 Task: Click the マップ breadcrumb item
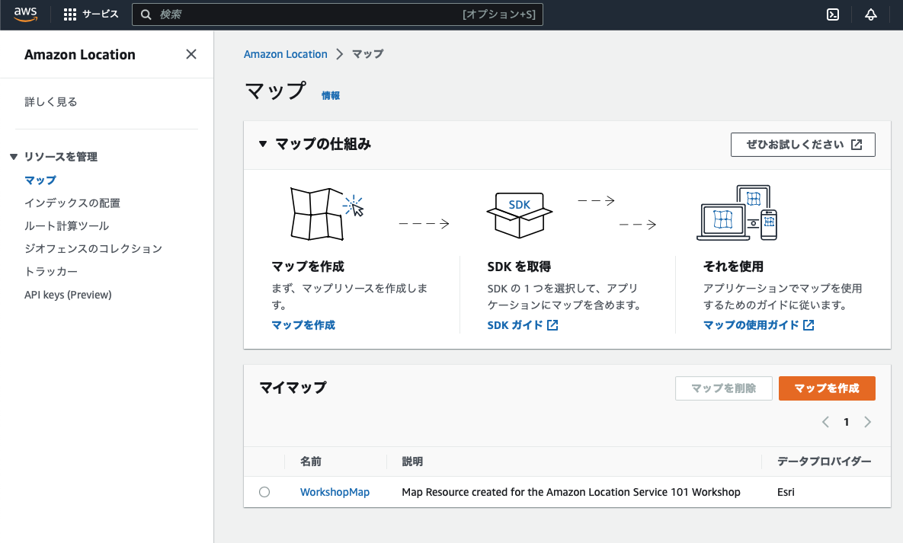coord(367,54)
